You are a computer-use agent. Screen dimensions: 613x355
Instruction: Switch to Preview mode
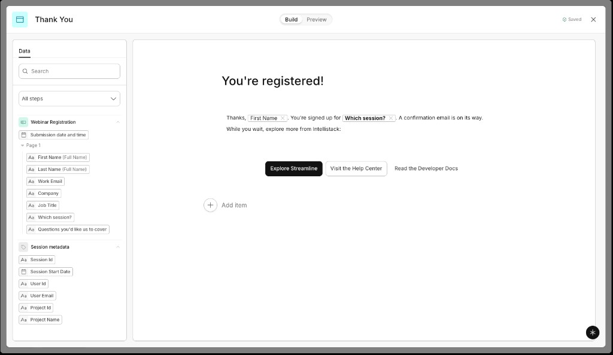(317, 20)
